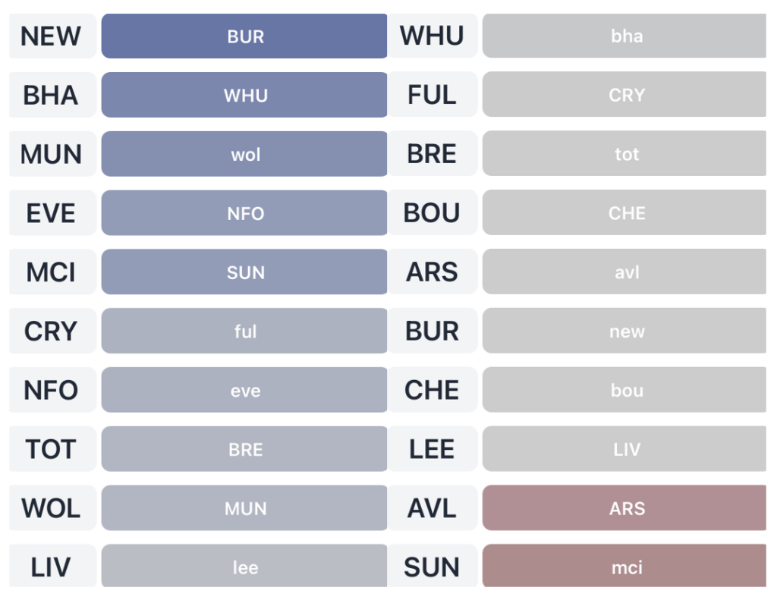Click the eve fixture bar beside NFO
777x597 pixels.
pyautogui.click(x=244, y=390)
